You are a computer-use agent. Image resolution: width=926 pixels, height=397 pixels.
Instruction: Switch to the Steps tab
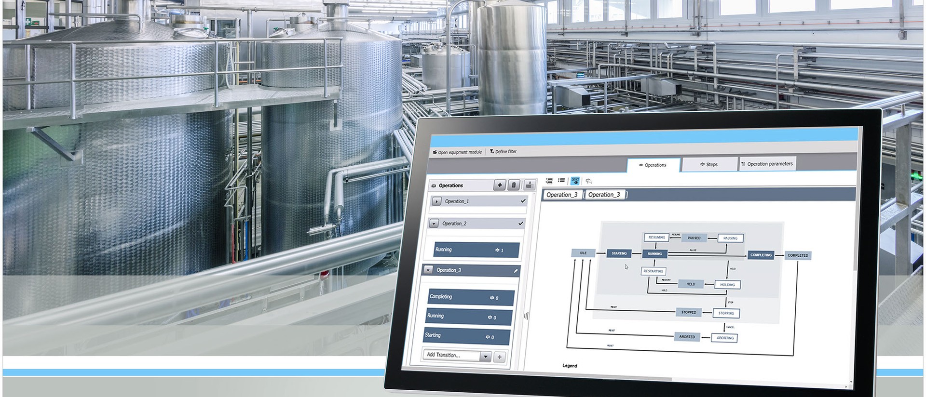tap(709, 164)
